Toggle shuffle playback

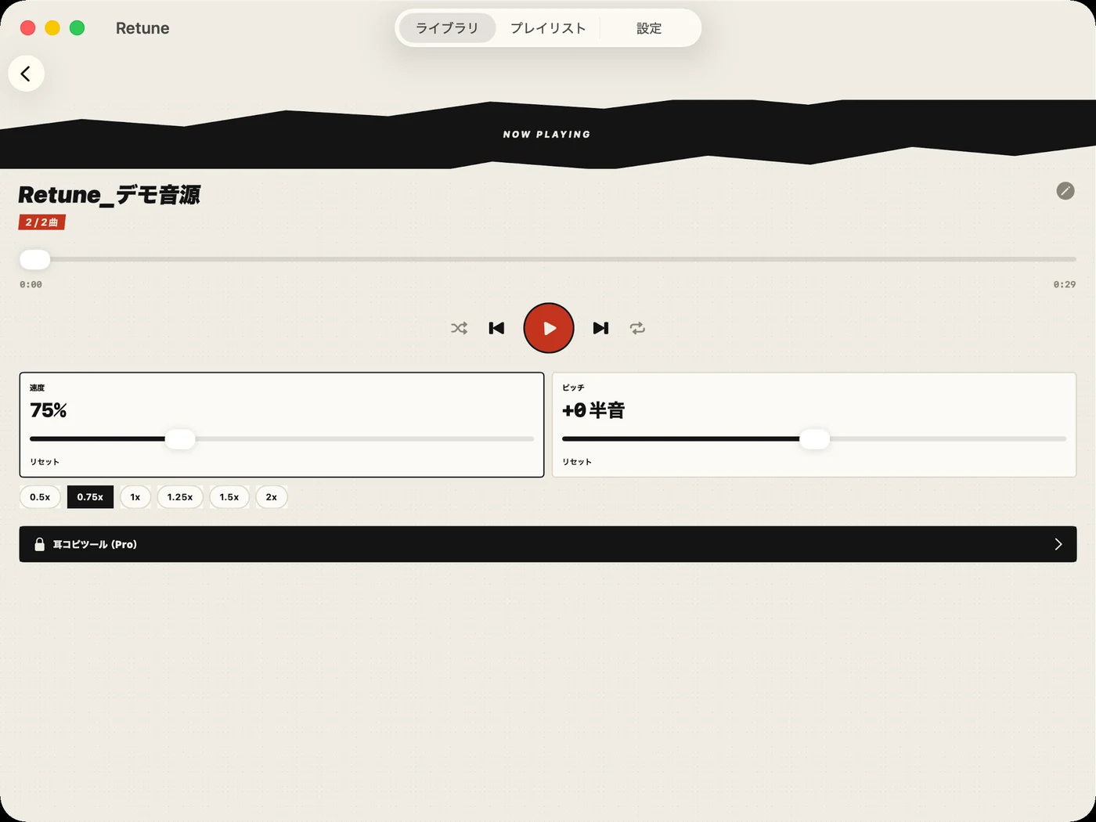click(460, 328)
